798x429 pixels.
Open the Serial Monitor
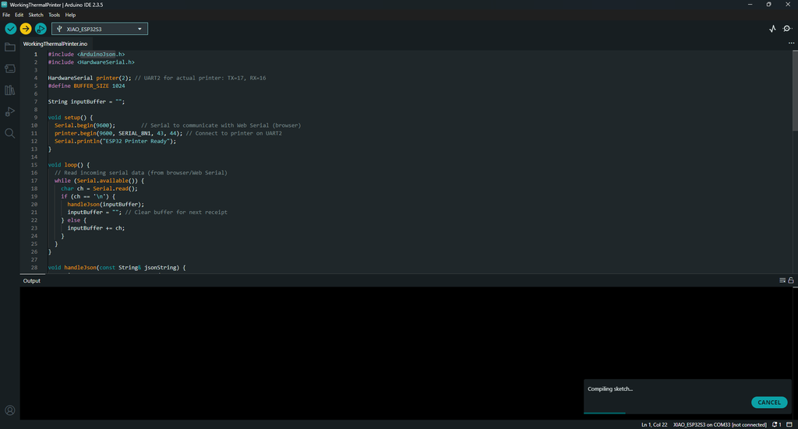(787, 29)
